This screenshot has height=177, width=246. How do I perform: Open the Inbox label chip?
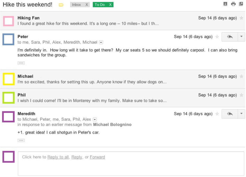coord(77,4)
